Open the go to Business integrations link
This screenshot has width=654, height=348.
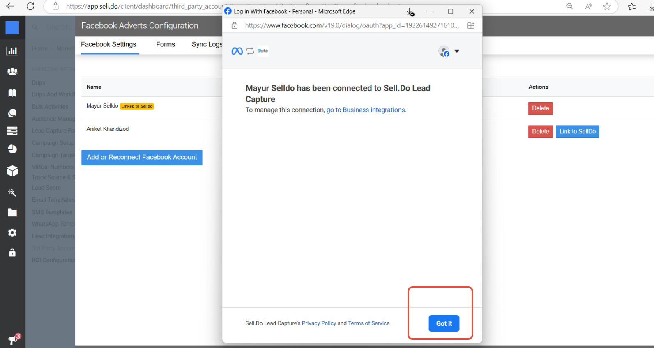click(366, 110)
